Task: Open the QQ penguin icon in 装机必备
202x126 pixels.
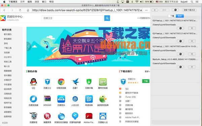Action: (x=33, y=82)
